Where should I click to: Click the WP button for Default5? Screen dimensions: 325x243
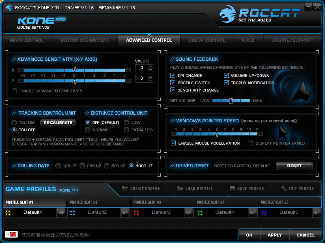[316, 213]
